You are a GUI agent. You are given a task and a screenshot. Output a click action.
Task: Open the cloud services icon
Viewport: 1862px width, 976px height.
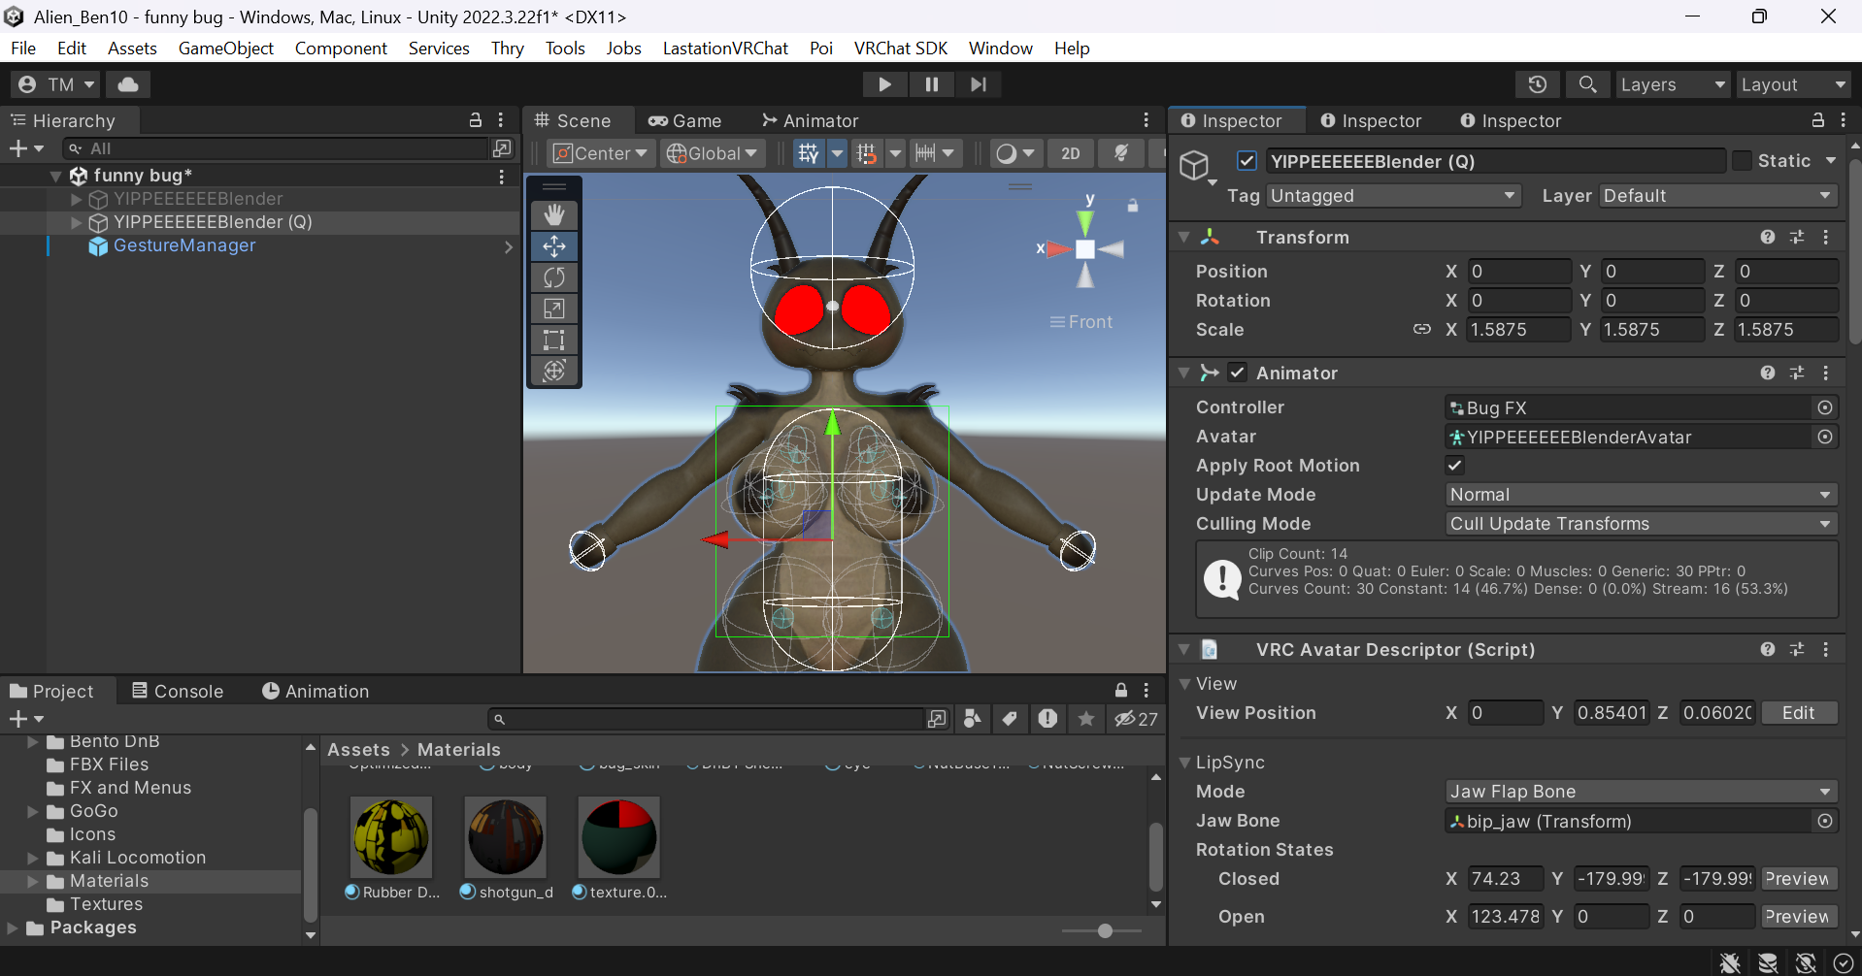pyautogui.click(x=128, y=84)
